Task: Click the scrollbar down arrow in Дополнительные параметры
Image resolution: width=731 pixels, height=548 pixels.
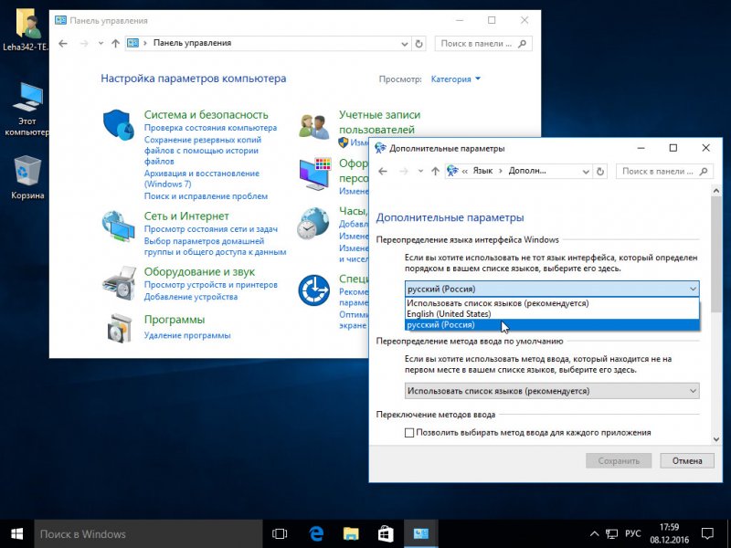Action: [x=716, y=439]
